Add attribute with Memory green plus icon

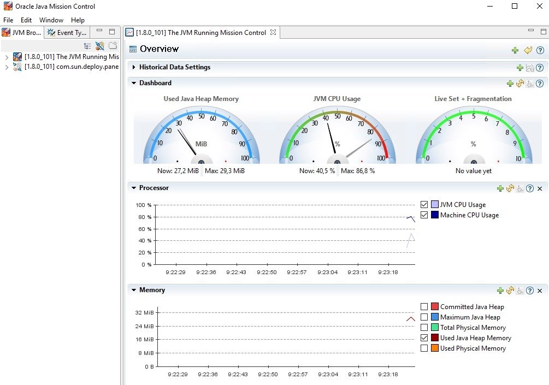point(500,291)
